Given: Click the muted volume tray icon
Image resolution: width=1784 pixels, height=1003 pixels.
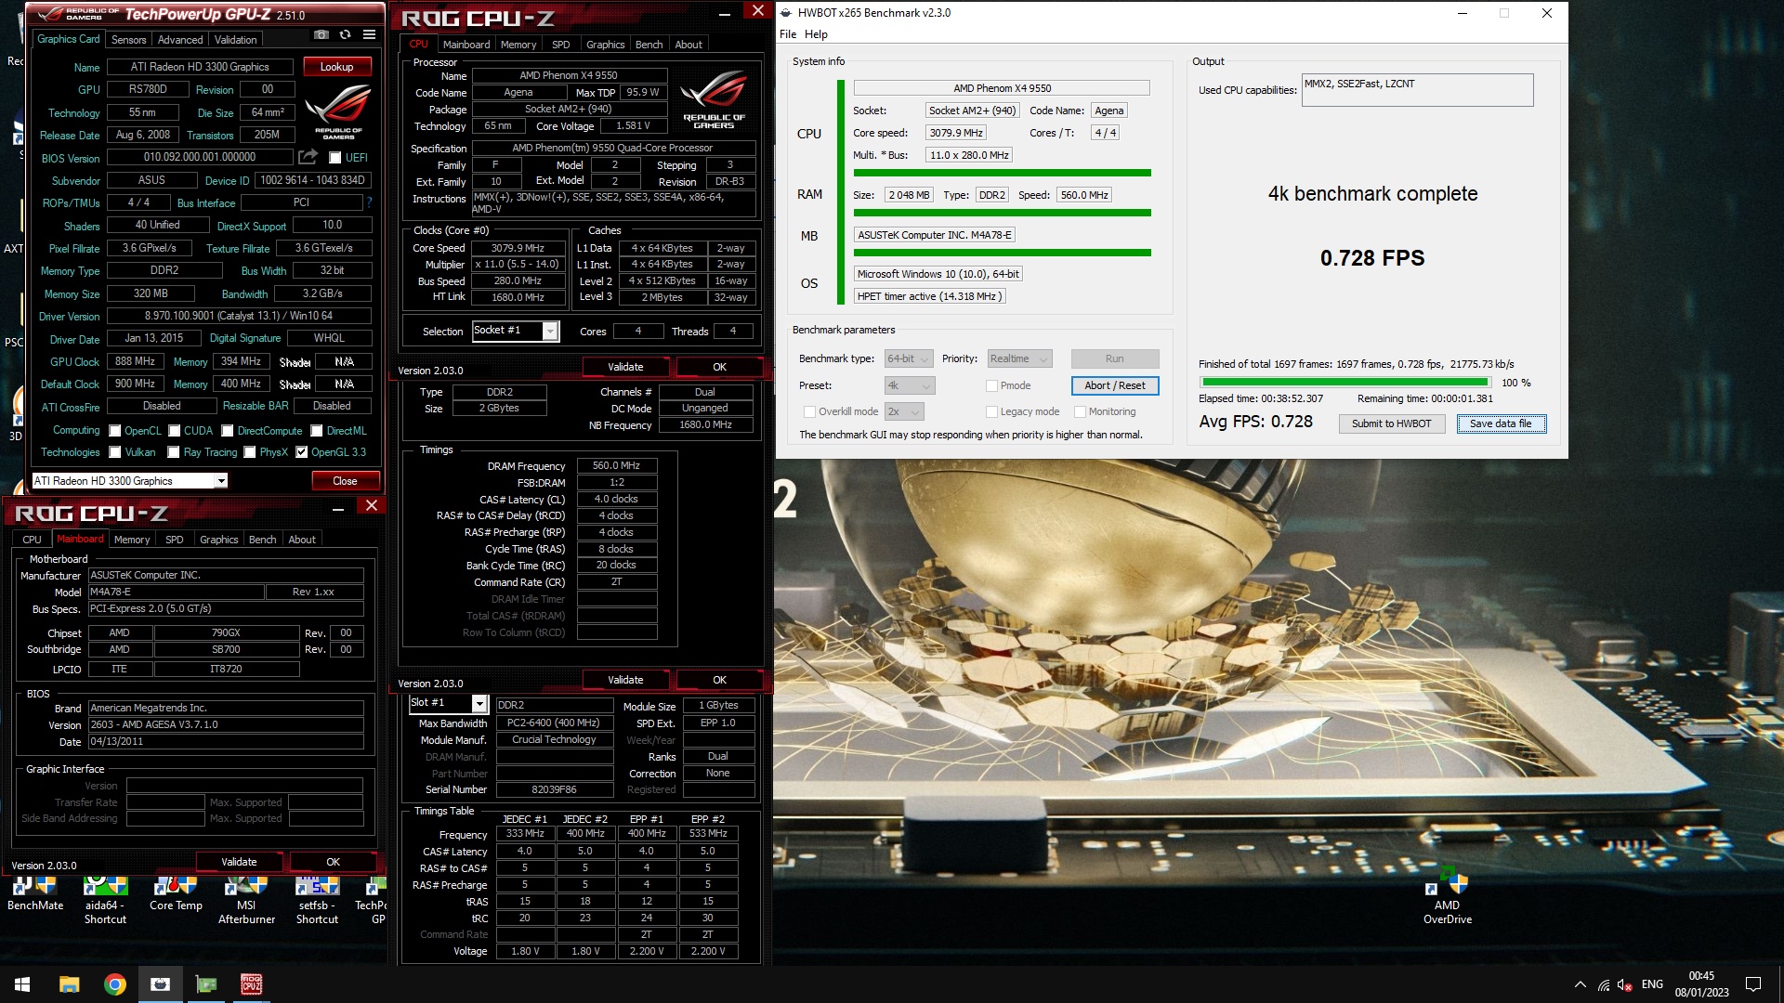Looking at the screenshot, I should click(1625, 984).
